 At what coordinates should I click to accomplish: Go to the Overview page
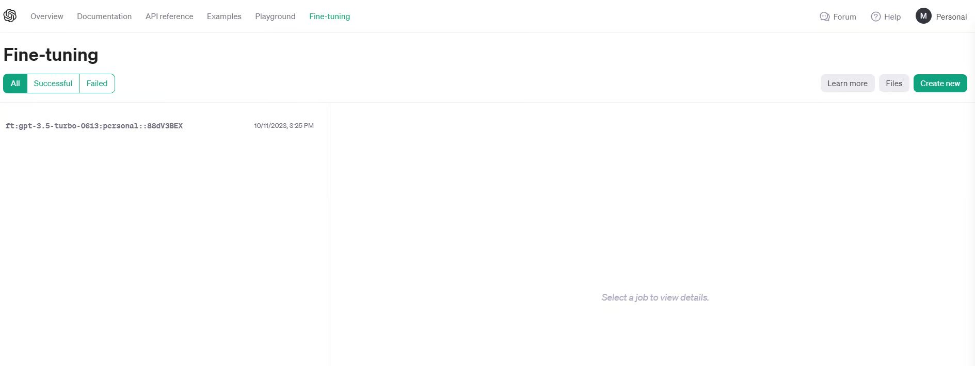tap(46, 16)
